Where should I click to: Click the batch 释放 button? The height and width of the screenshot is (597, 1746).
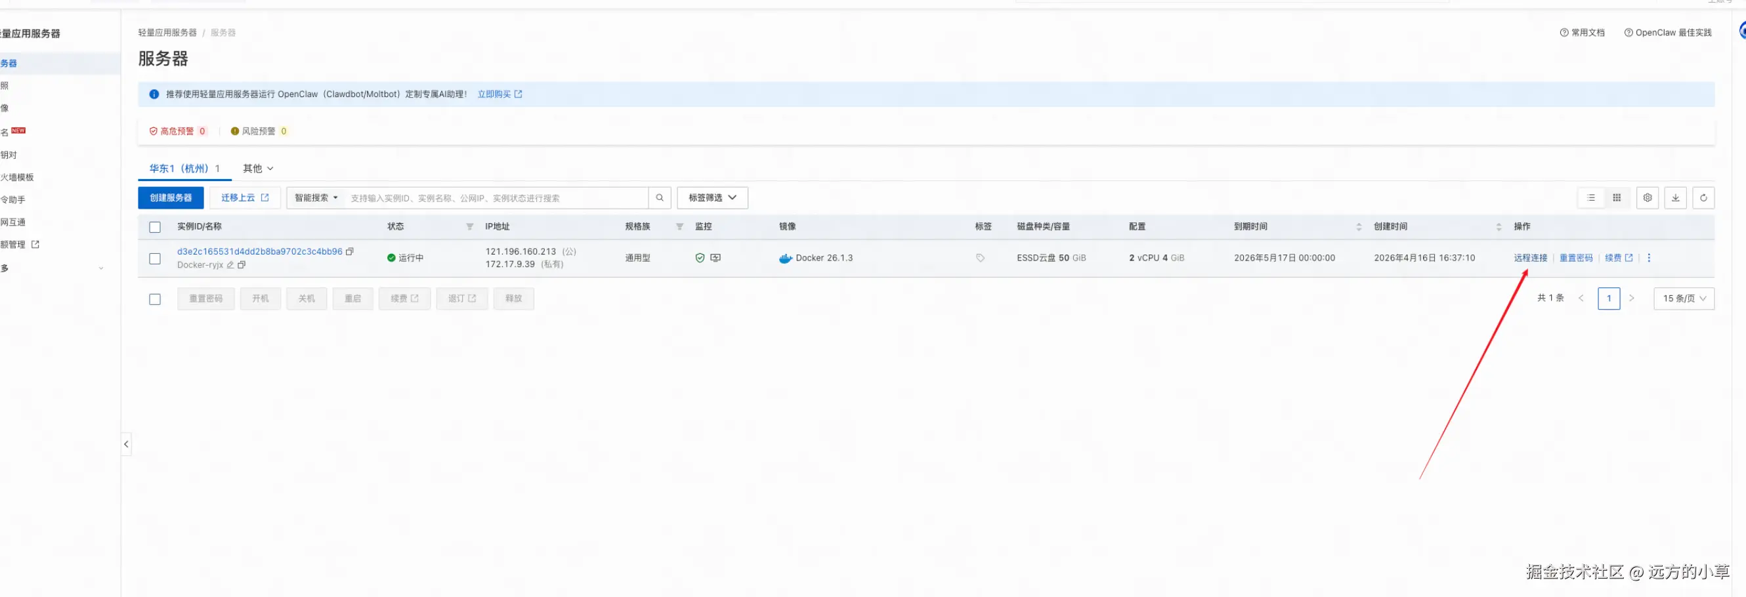[x=514, y=299]
